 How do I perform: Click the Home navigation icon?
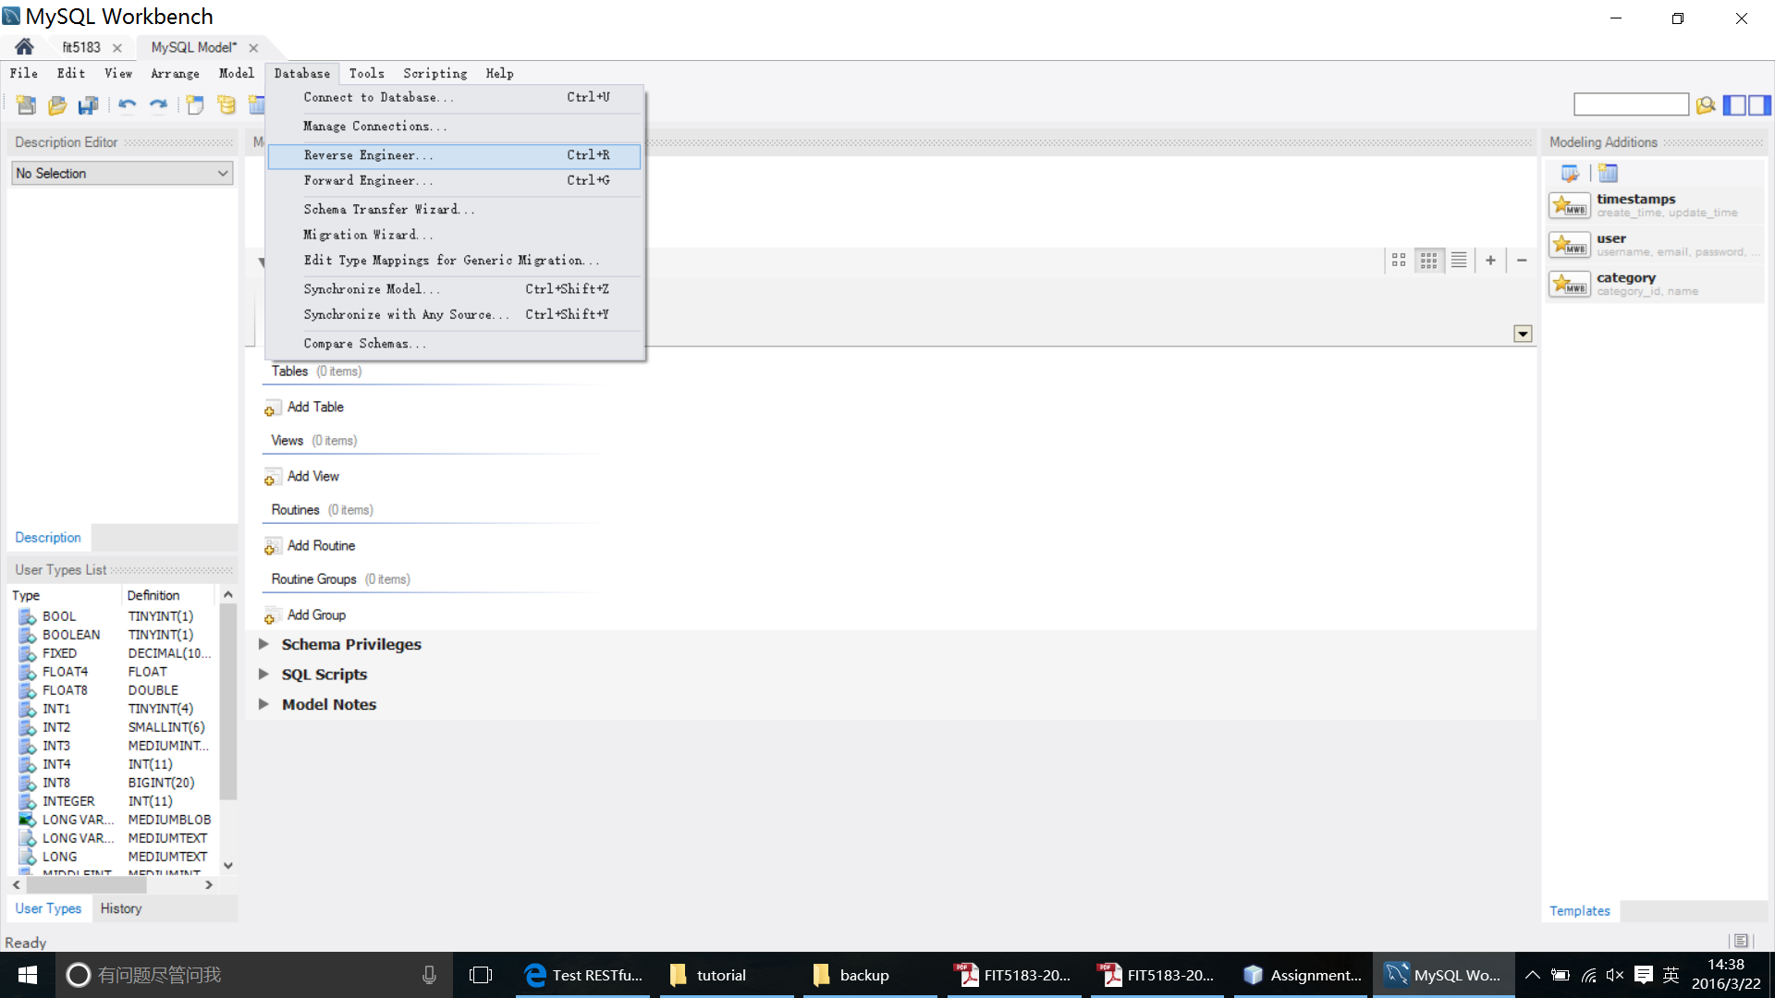(x=24, y=46)
